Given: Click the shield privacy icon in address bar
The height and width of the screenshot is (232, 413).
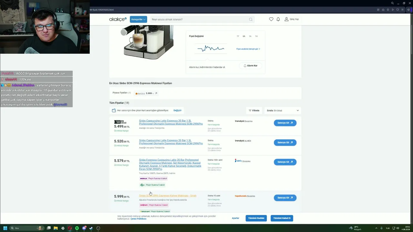Looking at the screenshot, I should (x=388, y=10).
